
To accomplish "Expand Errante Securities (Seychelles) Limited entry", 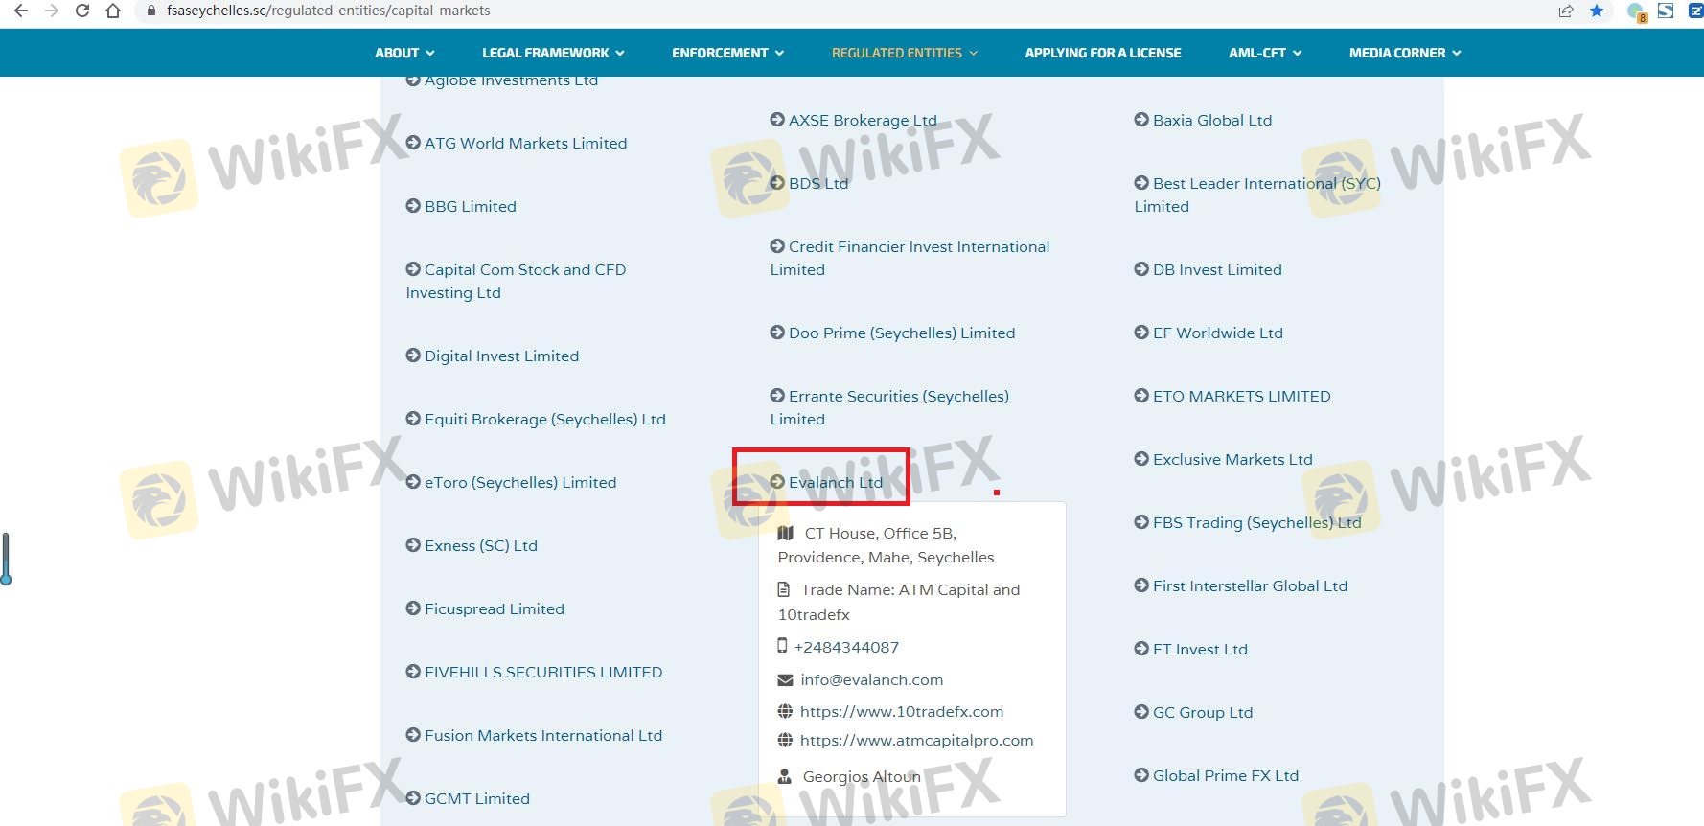I will [889, 407].
